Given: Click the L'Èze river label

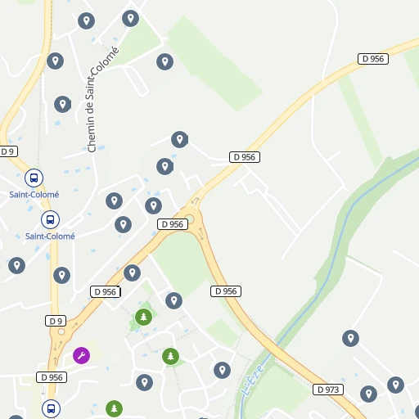Looking at the screenshot, I should [x=252, y=381].
